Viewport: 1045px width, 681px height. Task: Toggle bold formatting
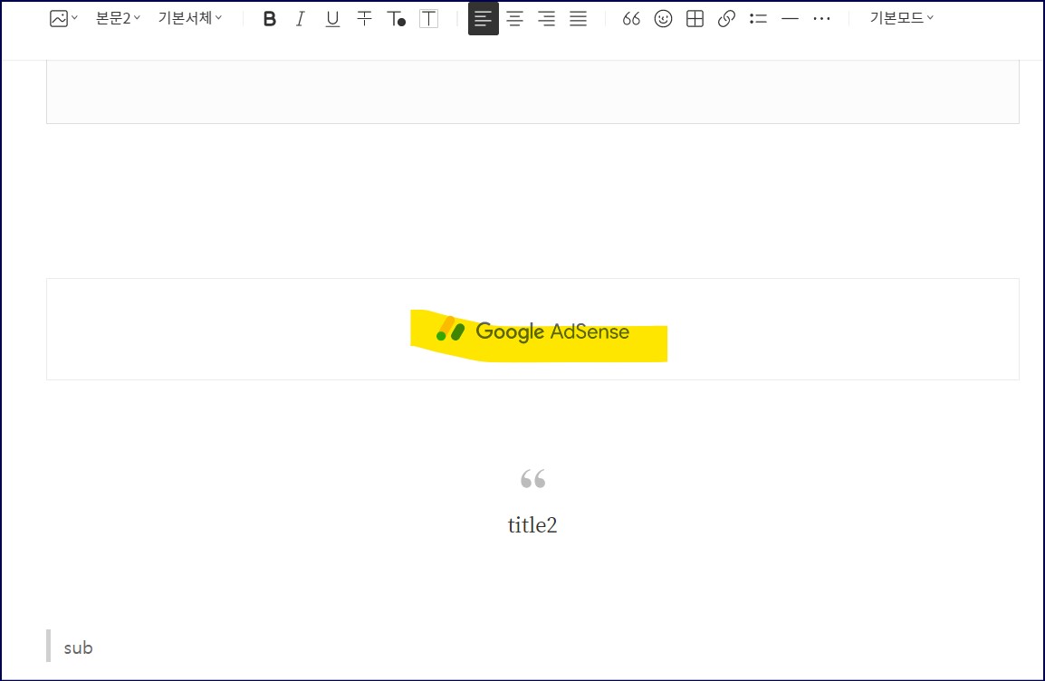269,19
